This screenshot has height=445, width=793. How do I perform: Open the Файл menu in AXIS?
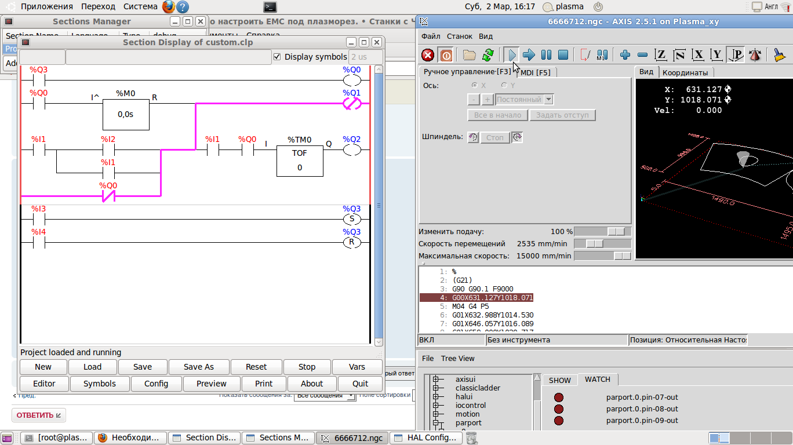[431, 36]
